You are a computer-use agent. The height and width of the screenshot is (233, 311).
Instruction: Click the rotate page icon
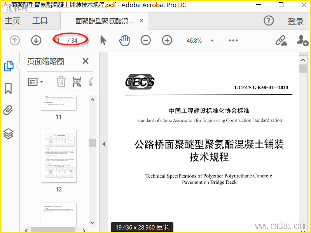(x=91, y=82)
